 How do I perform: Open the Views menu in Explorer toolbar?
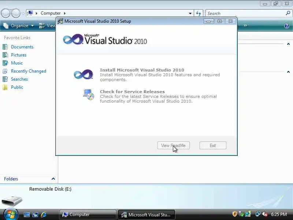coord(47,26)
